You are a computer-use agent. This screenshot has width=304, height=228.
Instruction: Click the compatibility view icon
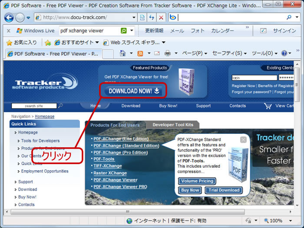coord(142,17)
